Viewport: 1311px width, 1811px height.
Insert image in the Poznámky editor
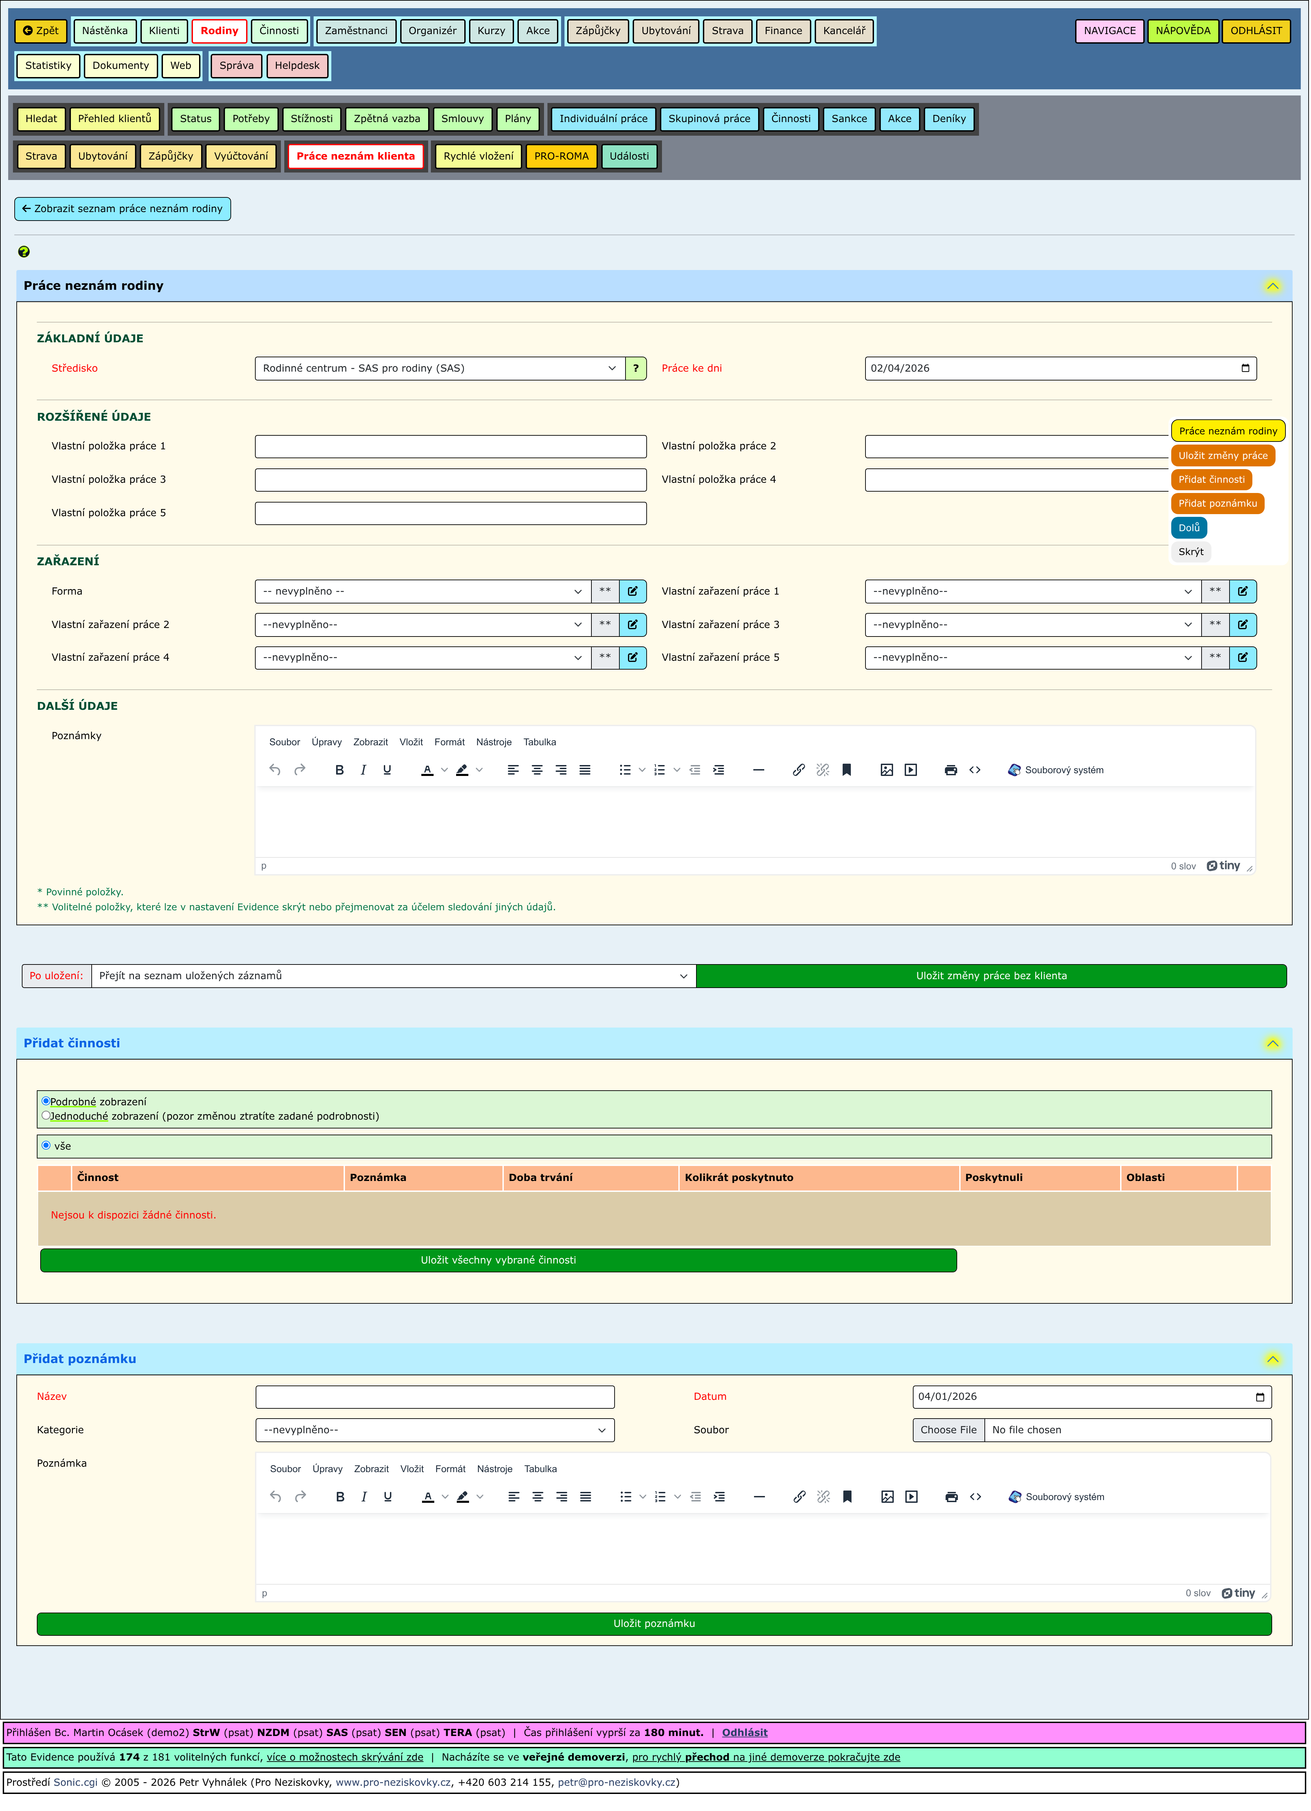pyautogui.click(x=887, y=770)
